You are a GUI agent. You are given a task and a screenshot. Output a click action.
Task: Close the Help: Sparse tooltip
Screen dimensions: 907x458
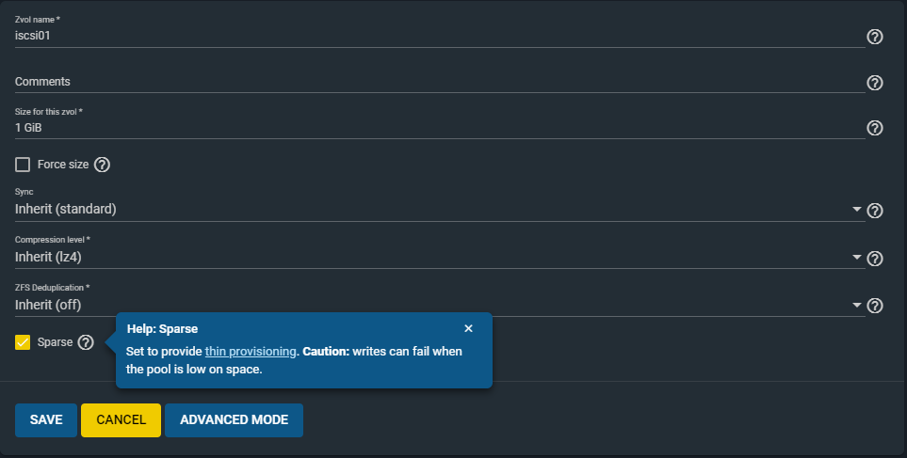468,328
